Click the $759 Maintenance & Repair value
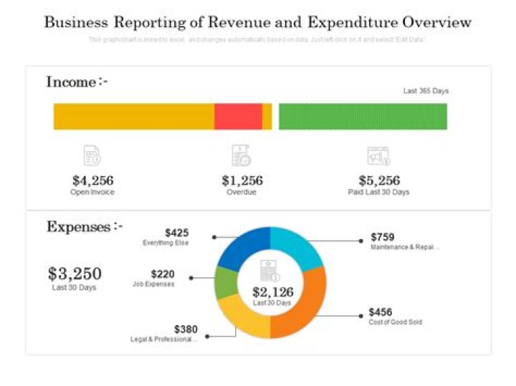Viewport: 516px width, 386px height. click(x=383, y=237)
